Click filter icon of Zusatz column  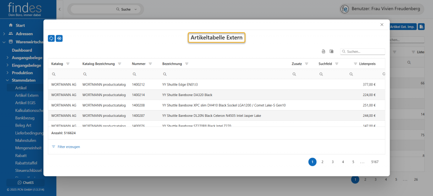tap(307, 64)
